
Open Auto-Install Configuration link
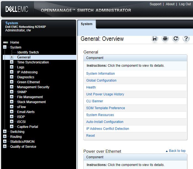[105, 122]
